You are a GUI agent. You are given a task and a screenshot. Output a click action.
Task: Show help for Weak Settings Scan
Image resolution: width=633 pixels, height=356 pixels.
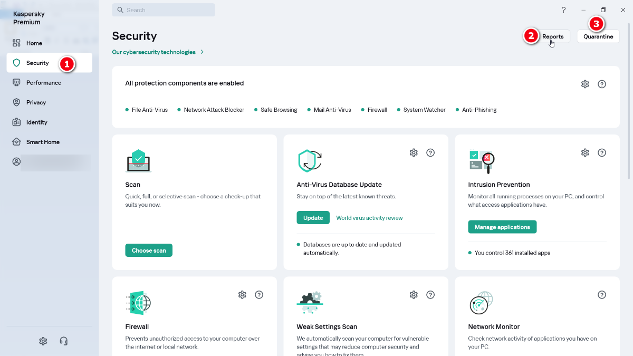[x=430, y=295]
